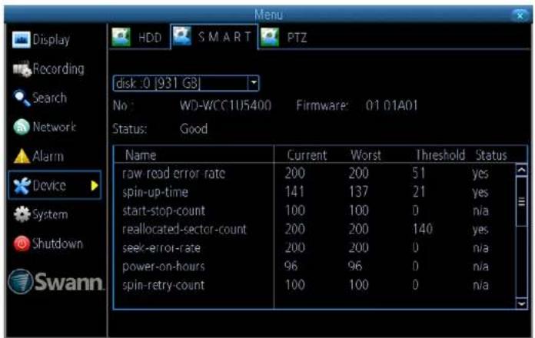535x338 pixels.
Task: Click the Status value Good
Action: point(194,129)
